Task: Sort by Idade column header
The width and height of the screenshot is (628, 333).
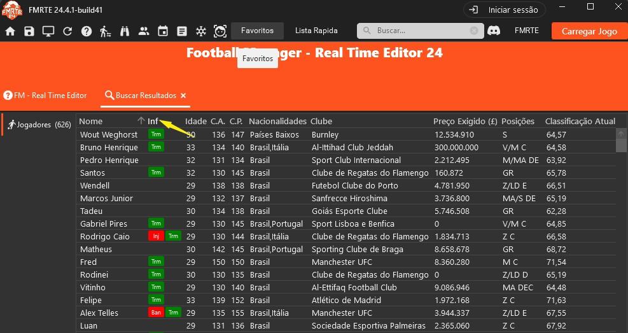Action: (x=196, y=121)
